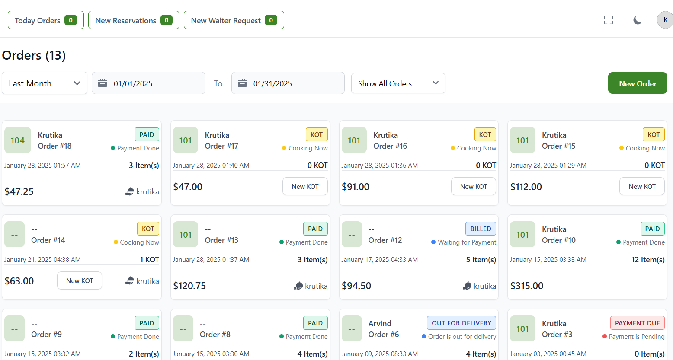Click calendar icon in end date field
673x360 pixels.
[x=242, y=83]
